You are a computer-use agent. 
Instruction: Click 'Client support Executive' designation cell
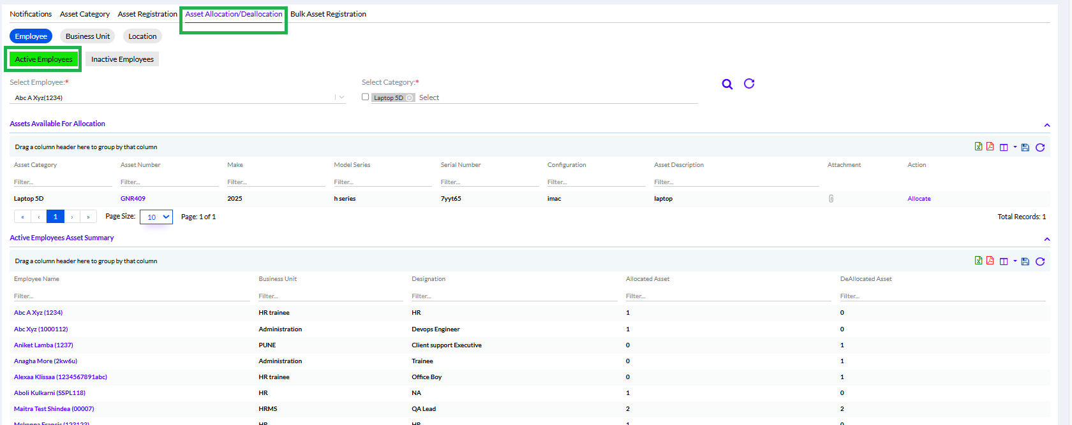point(447,345)
